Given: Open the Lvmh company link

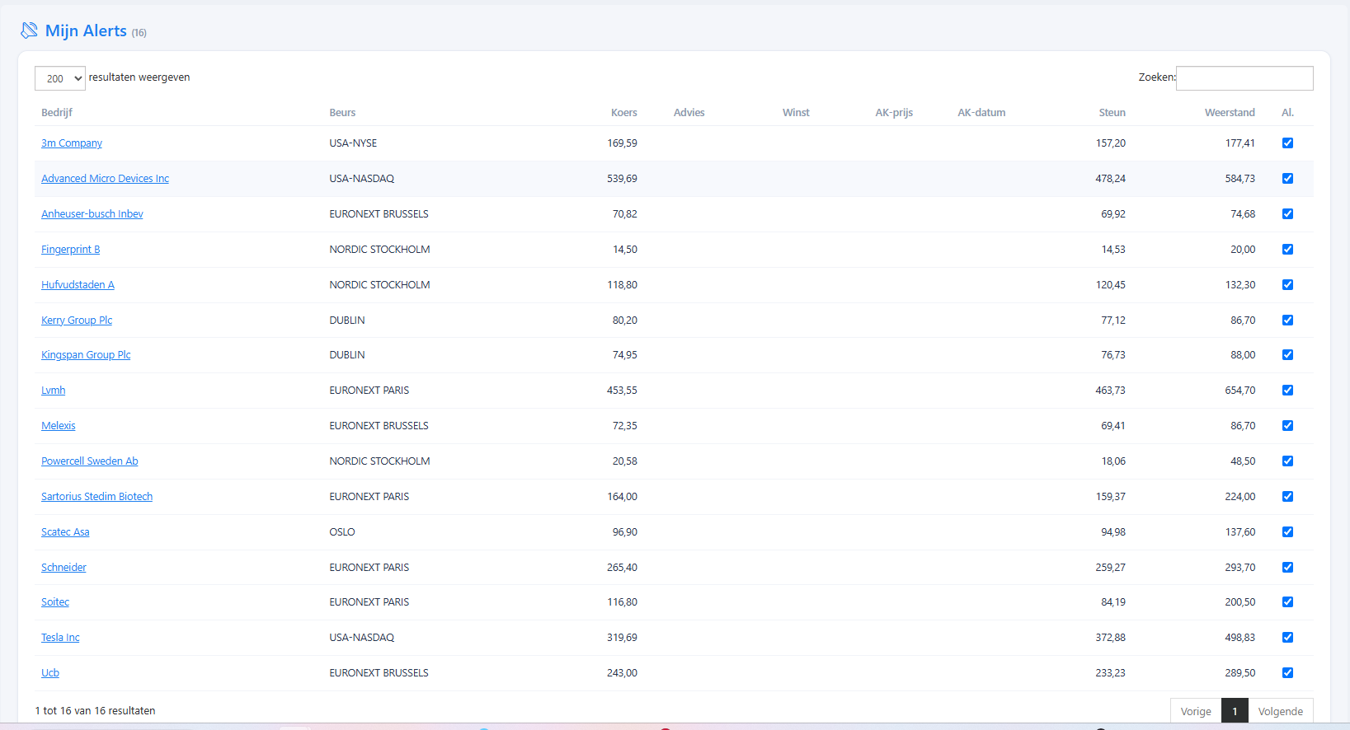Looking at the screenshot, I should click(x=53, y=391).
